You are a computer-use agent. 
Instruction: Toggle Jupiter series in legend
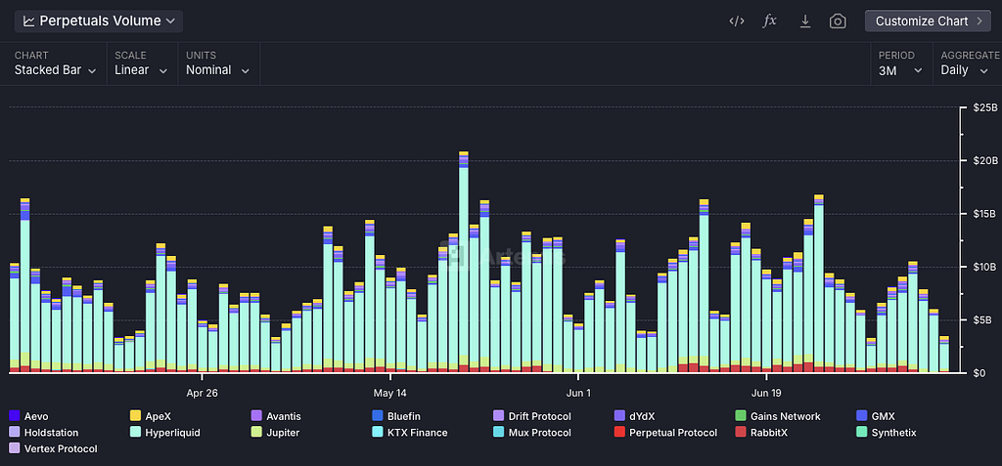coord(275,432)
